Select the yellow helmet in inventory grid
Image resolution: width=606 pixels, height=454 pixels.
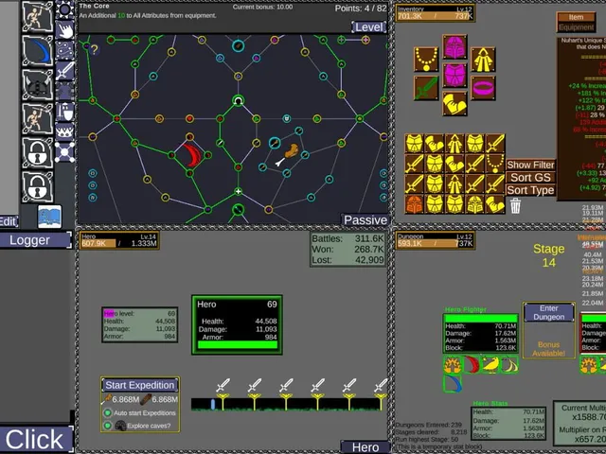click(475, 204)
